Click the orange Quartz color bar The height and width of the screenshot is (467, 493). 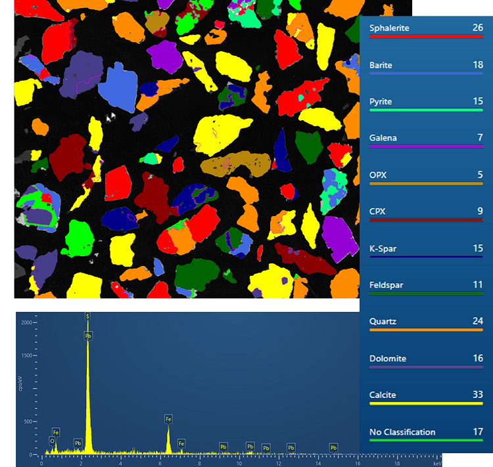pyautogui.click(x=426, y=330)
